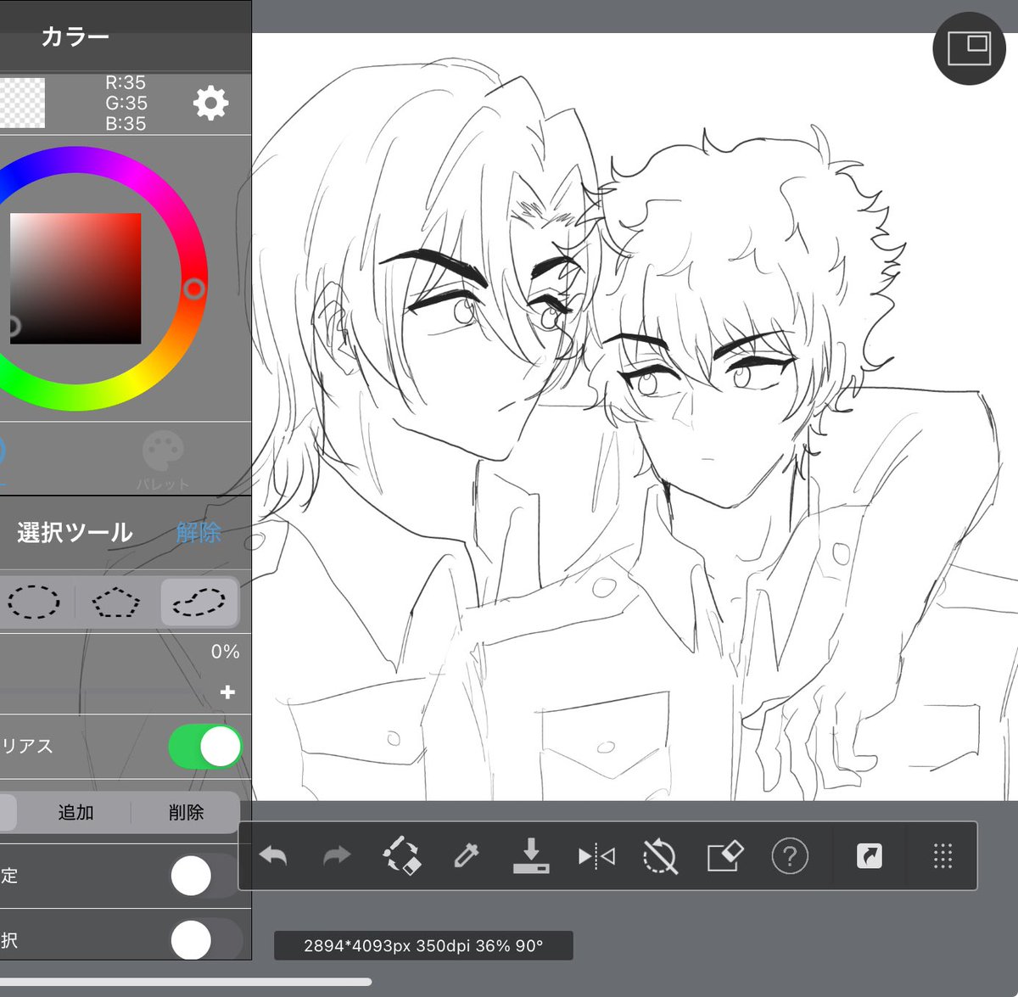Toggle the anti-aliasing switch off
The height and width of the screenshot is (997, 1018).
(205, 747)
